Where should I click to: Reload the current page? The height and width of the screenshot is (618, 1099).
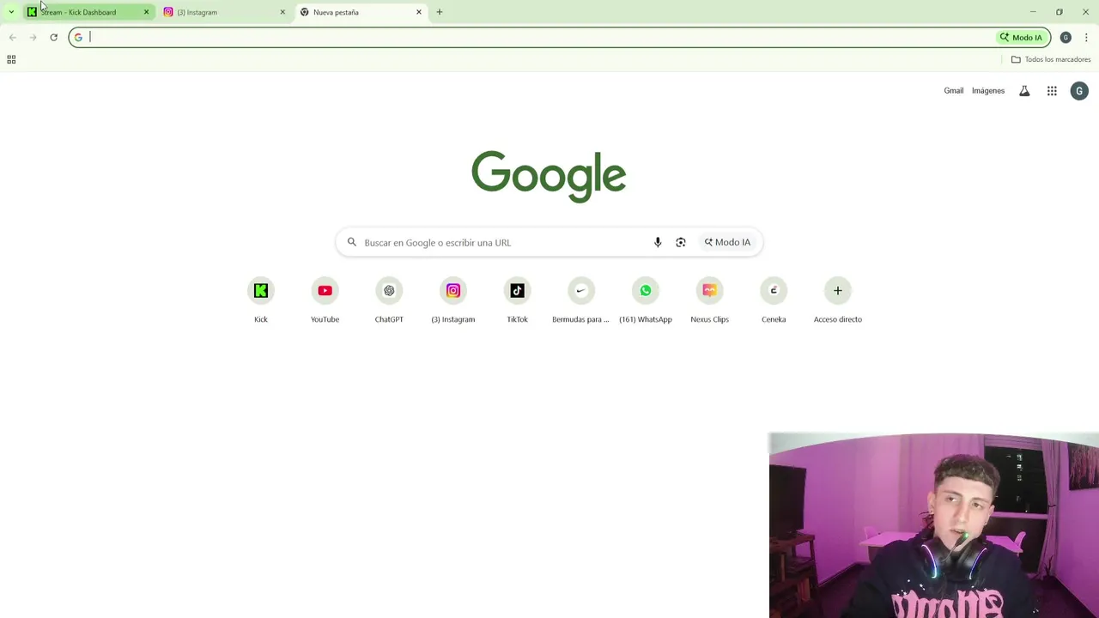tap(53, 37)
